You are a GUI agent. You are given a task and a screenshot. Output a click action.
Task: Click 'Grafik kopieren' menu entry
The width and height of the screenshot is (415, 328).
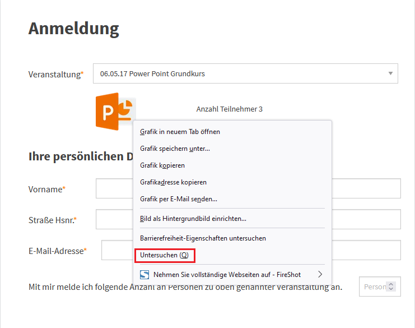click(x=162, y=165)
